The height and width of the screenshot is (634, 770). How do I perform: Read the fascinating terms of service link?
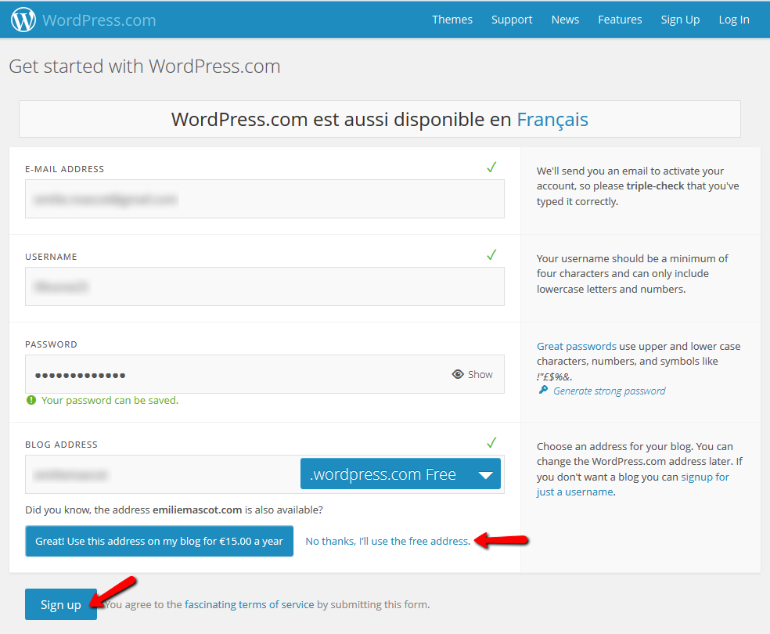point(249,604)
